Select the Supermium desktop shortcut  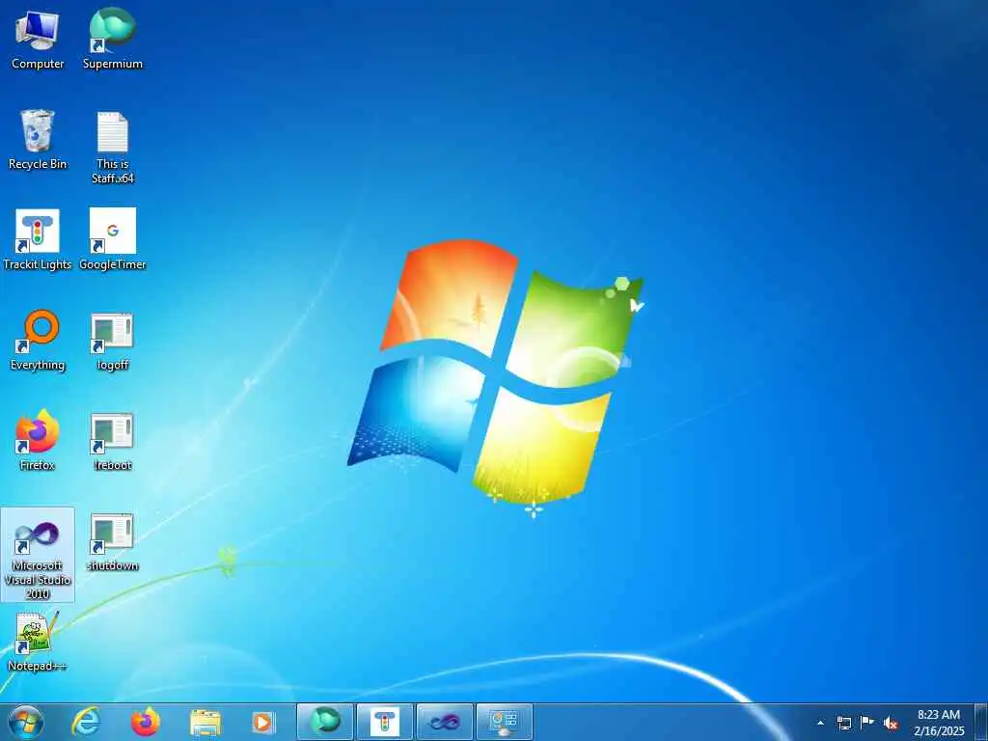113,40
